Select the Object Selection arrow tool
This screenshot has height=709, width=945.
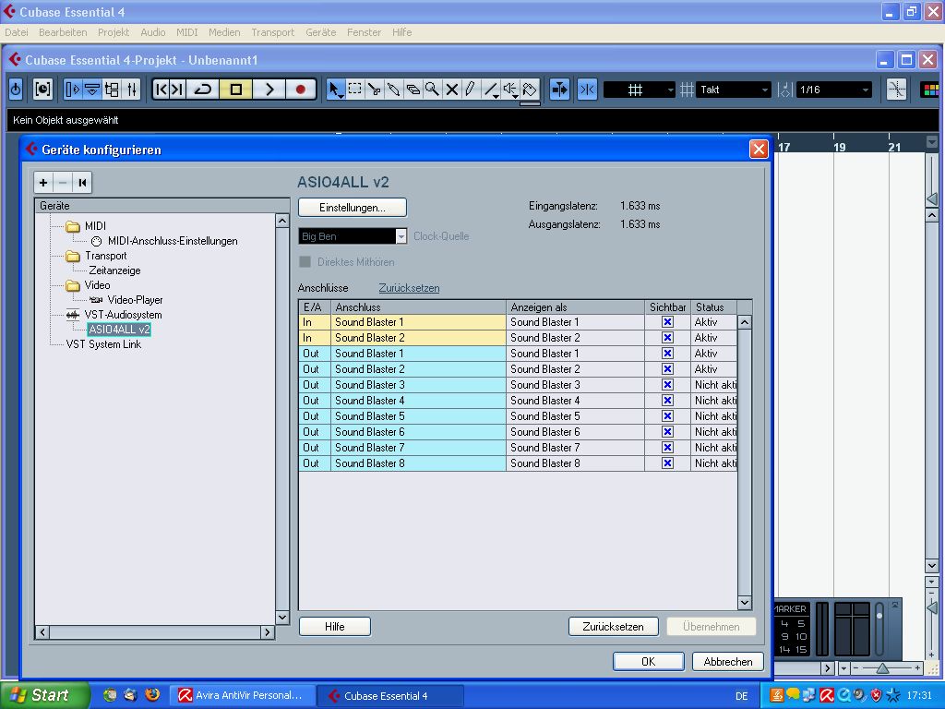coord(335,90)
